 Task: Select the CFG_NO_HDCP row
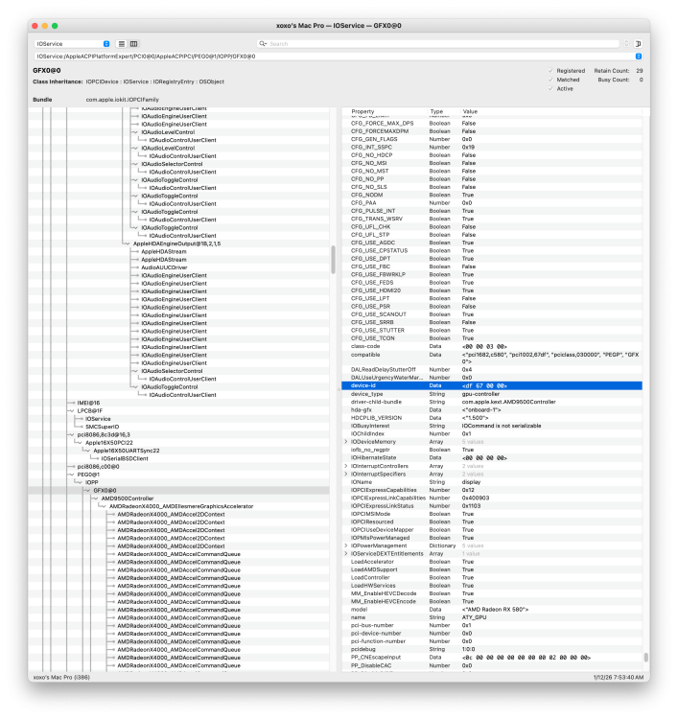(x=492, y=155)
